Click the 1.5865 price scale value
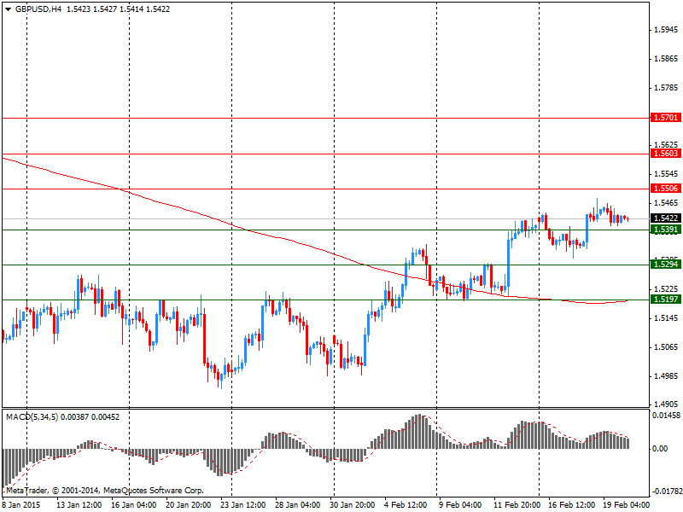 pos(666,59)
